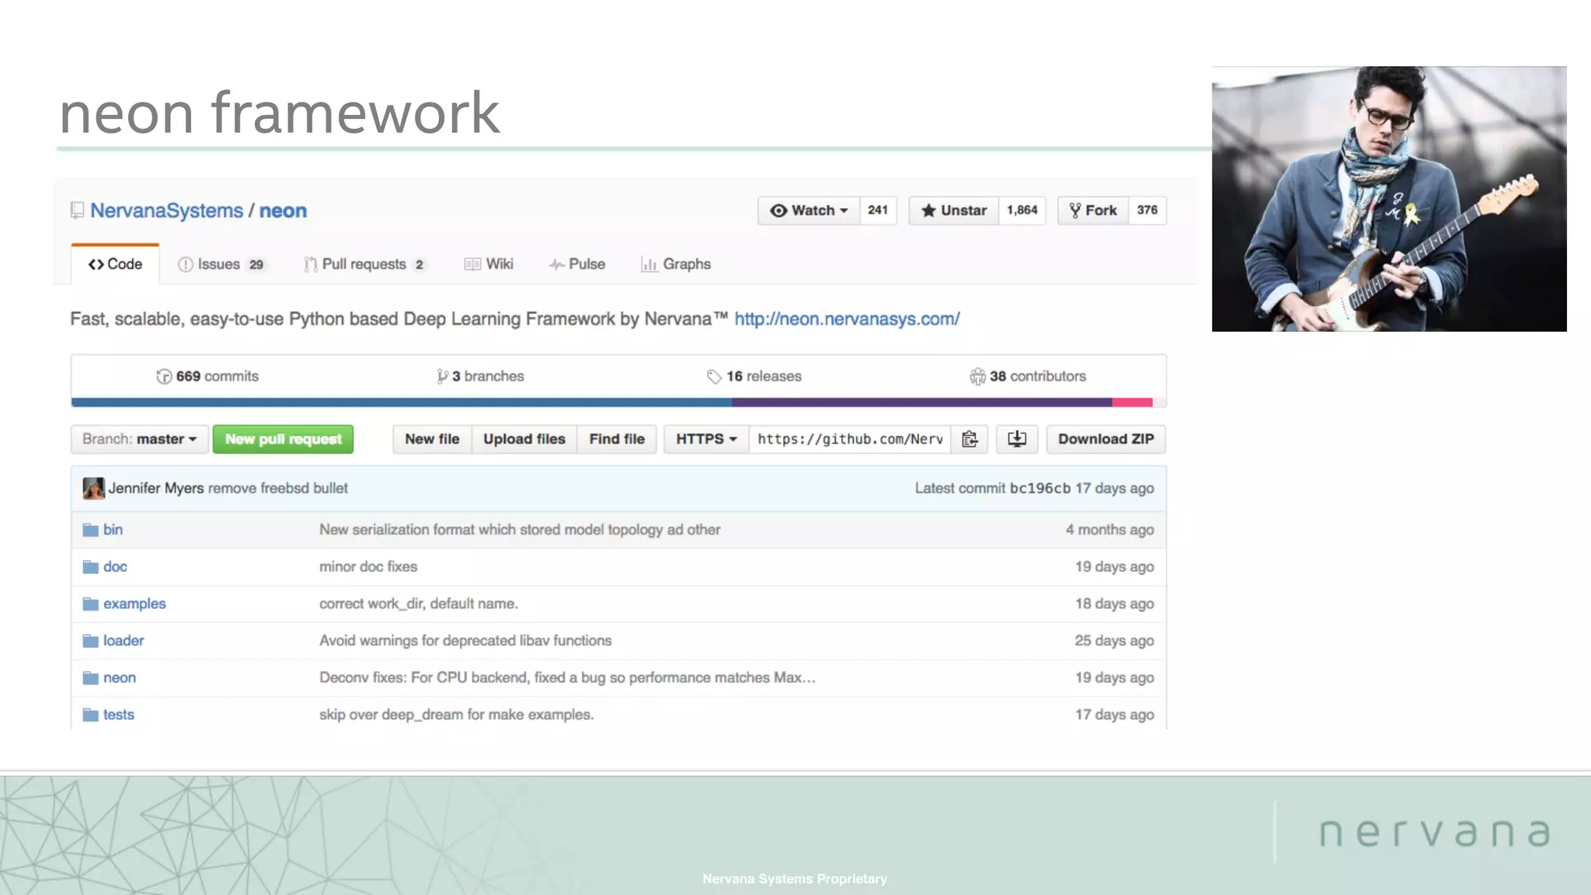1591x895 pixels.
Task: Open the Graphs tab
Action: coord(676,264)
